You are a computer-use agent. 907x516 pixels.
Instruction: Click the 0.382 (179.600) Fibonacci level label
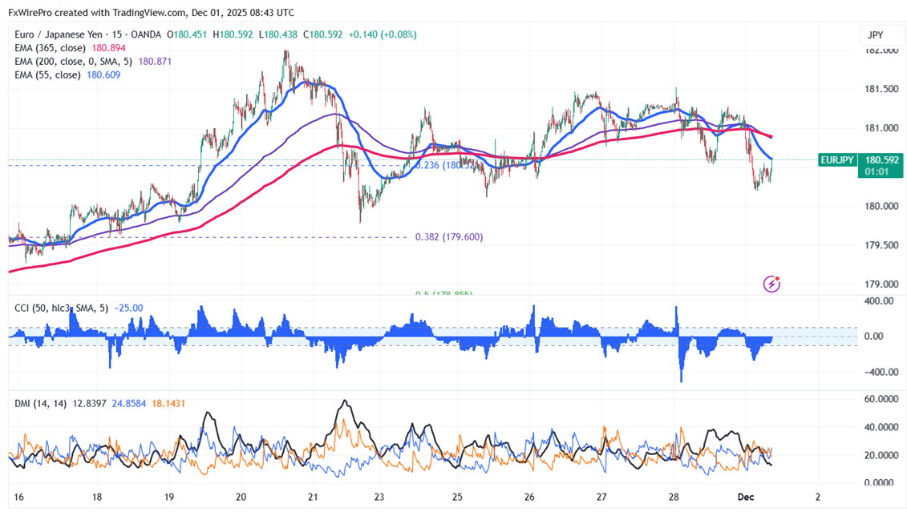[448, 237]
